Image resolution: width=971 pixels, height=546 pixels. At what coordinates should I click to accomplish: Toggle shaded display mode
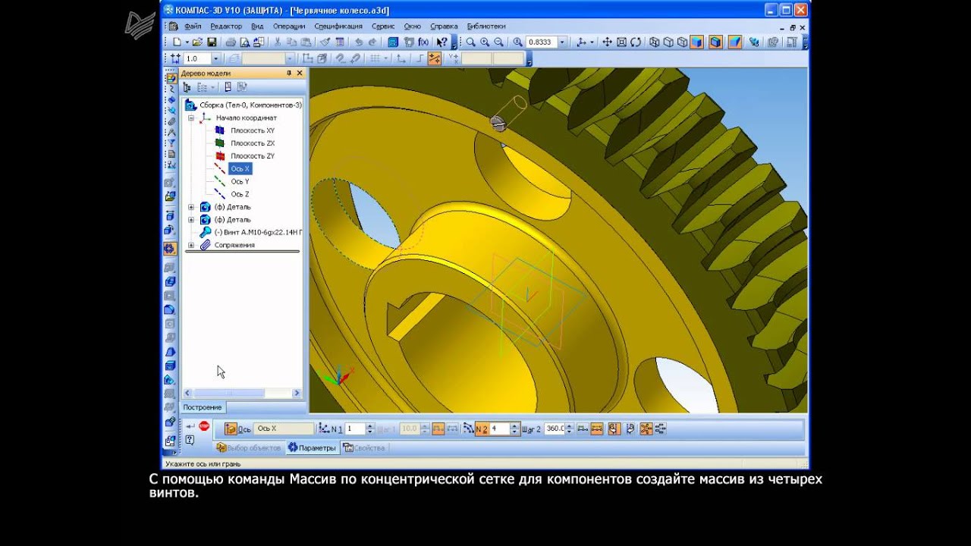click(x=696, y=42)
